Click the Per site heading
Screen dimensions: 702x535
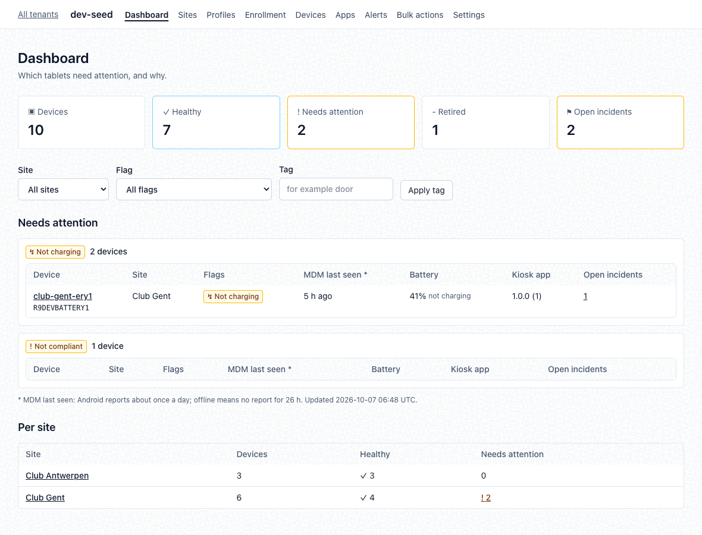37,427
